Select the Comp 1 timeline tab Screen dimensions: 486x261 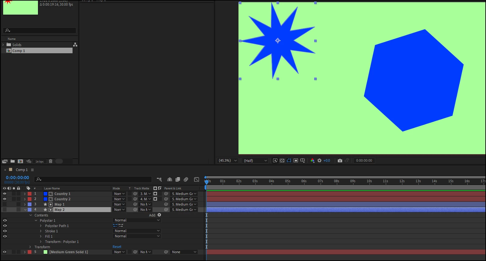coord(21,170)
